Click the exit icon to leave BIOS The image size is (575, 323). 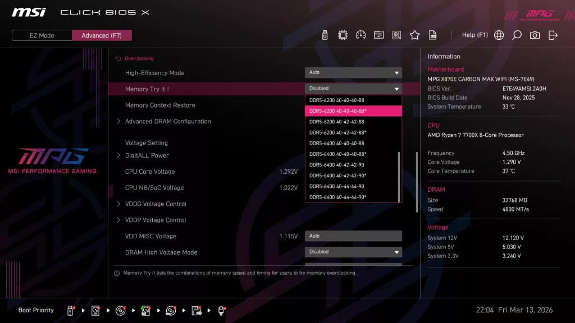coord(553,35)
